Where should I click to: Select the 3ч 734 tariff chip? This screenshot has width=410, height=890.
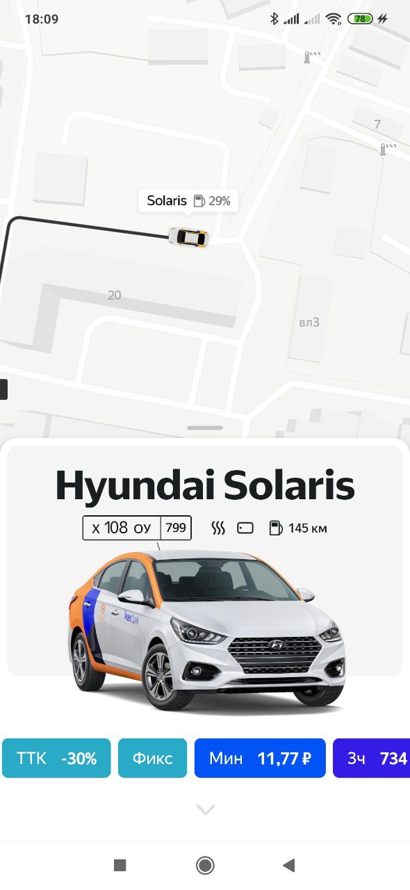coord(372,758)
